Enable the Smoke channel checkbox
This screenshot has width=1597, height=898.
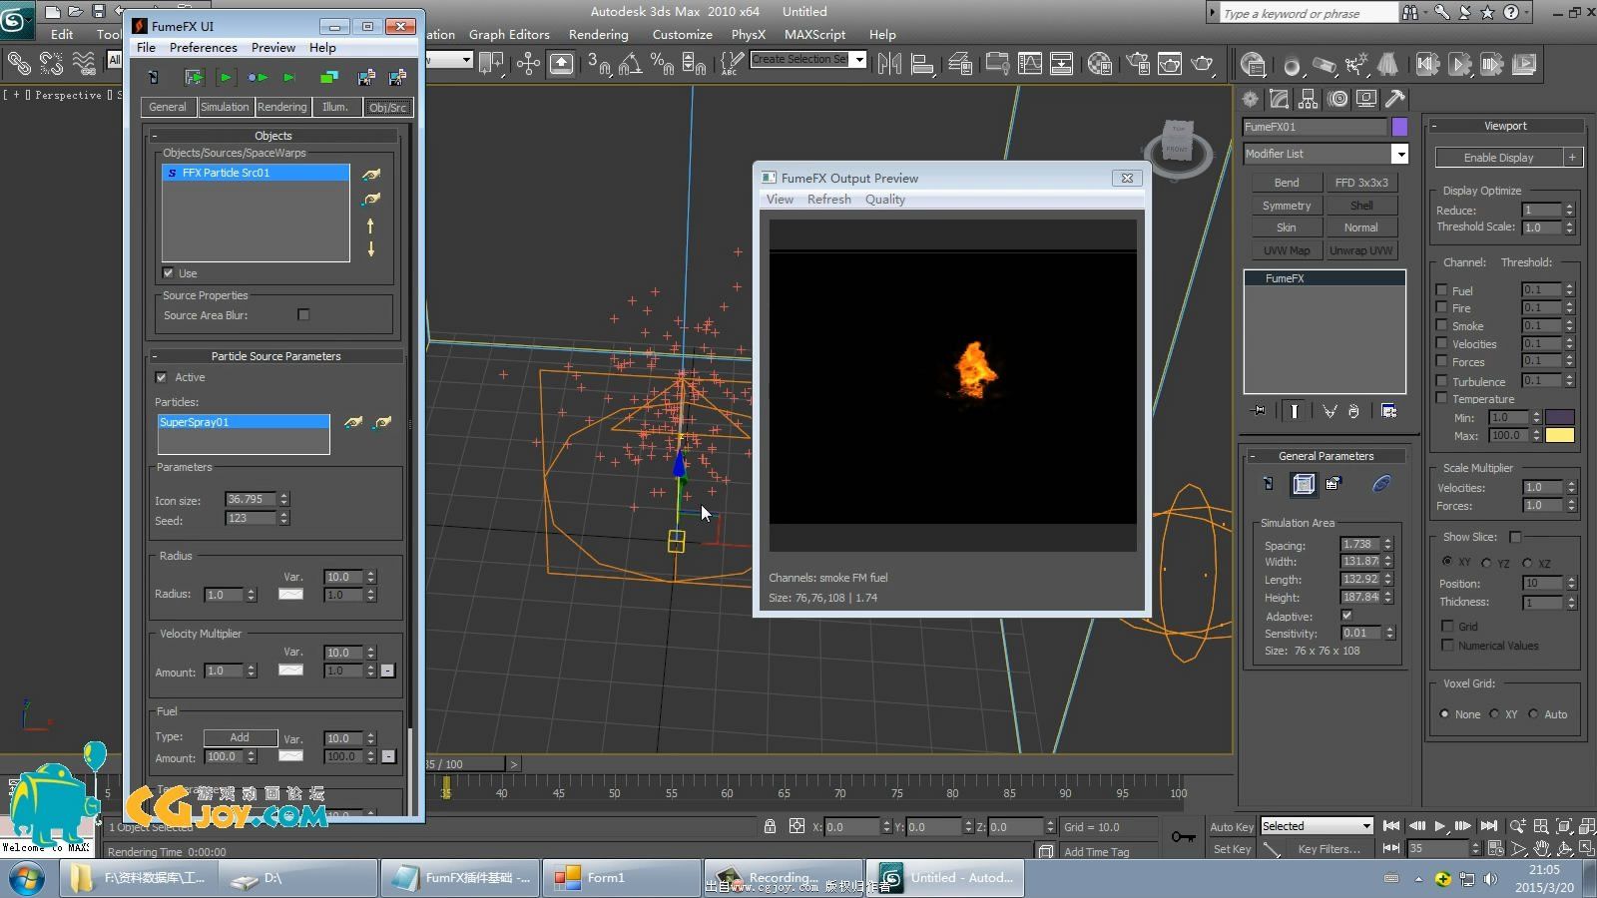click(1441, 325)
